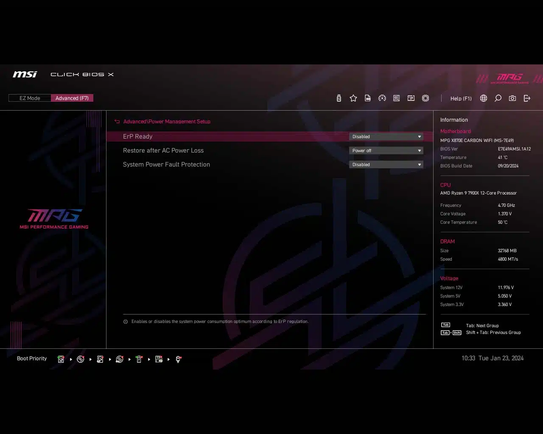Open Hardware Monitor gauge icon
Viewport: 543px width, 434px height.
click(382, 98)
